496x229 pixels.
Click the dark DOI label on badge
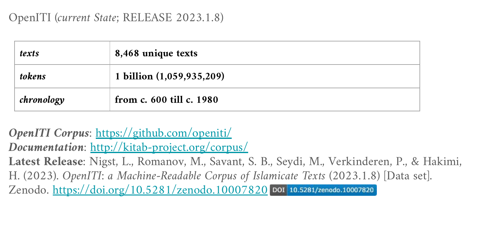(x=278, y=190)
